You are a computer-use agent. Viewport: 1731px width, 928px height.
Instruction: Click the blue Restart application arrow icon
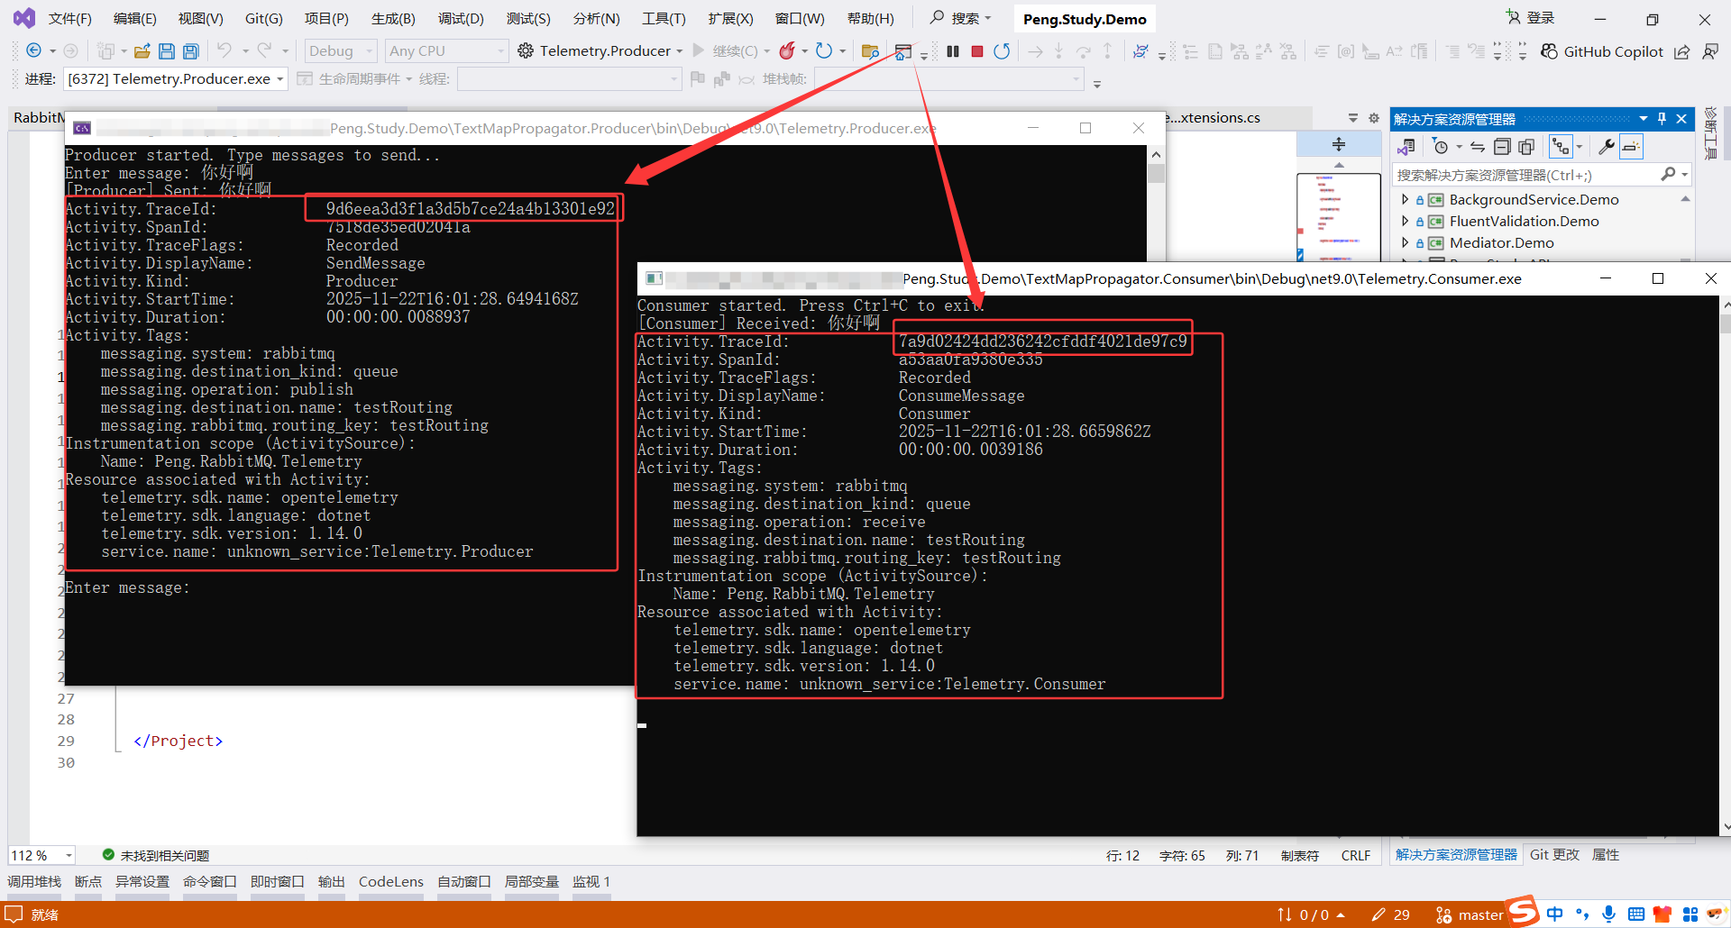[x=823, y=51]
